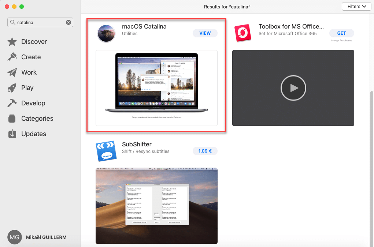Open the Work section label

tap(29, 72)
